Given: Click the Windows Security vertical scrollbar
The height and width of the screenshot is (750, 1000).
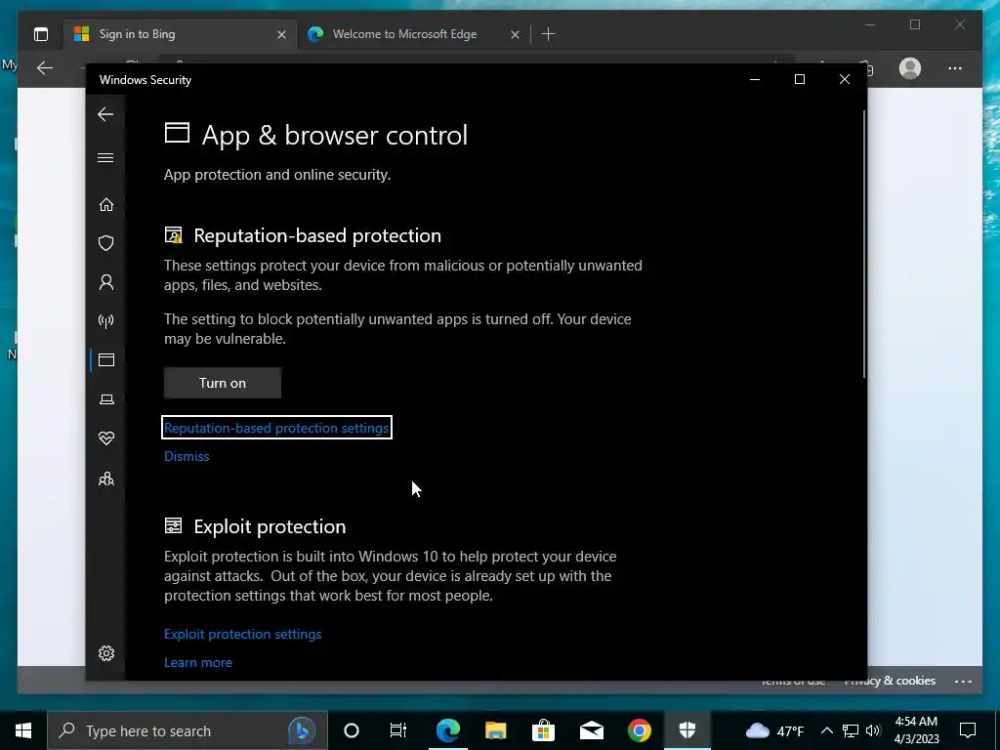Looking at the screenshot, I should pos(864,244).
